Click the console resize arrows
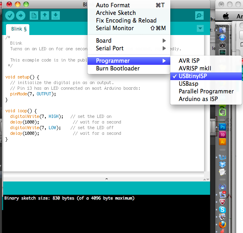The width and height of the screenshot is (243, 233). pyautogui.click(x=206, y=179)
